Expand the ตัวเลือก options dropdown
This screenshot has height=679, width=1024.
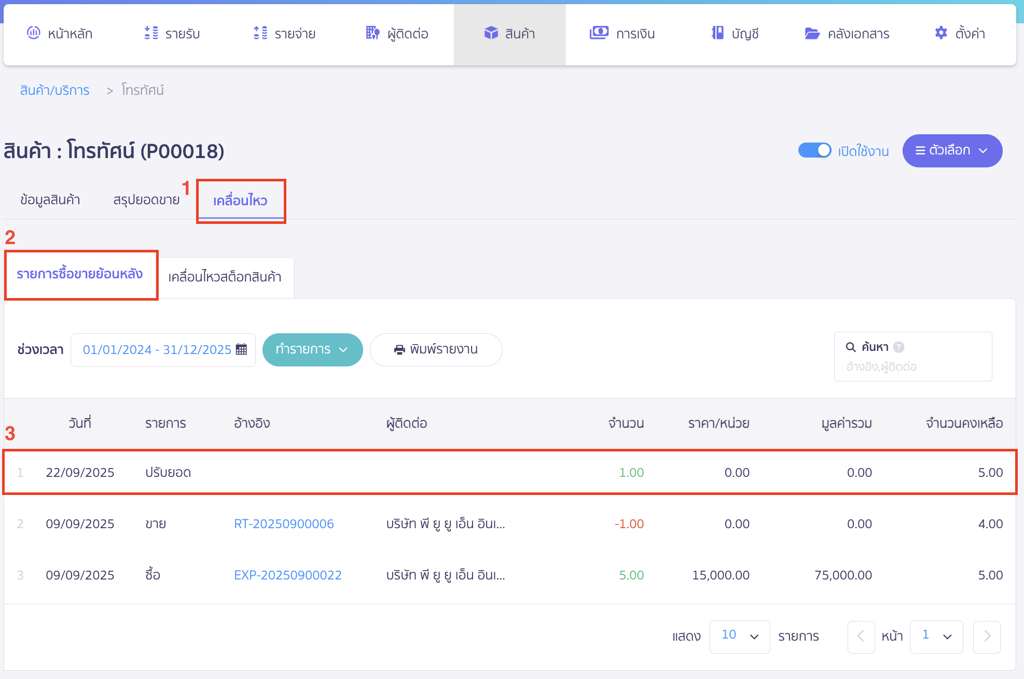[x=952, y=151]
